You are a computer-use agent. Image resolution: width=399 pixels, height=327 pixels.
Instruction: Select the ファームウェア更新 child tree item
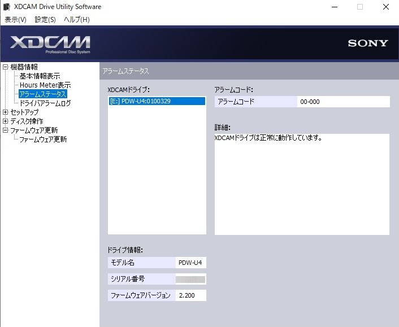[43, 139]
